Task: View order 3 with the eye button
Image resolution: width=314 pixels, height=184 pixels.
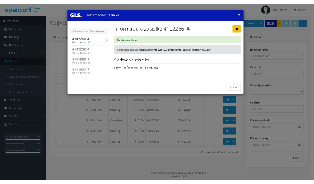Action: [x=227, y=121]
